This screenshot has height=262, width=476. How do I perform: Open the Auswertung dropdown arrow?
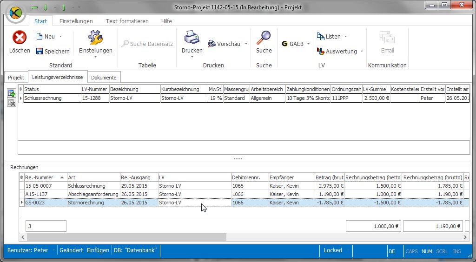[362, 51]
